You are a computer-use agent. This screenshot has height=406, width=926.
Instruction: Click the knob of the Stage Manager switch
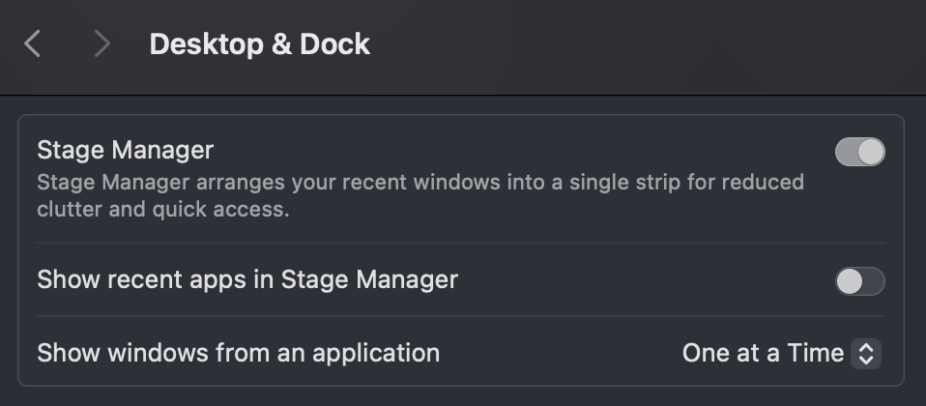click(x=871, y=152)
